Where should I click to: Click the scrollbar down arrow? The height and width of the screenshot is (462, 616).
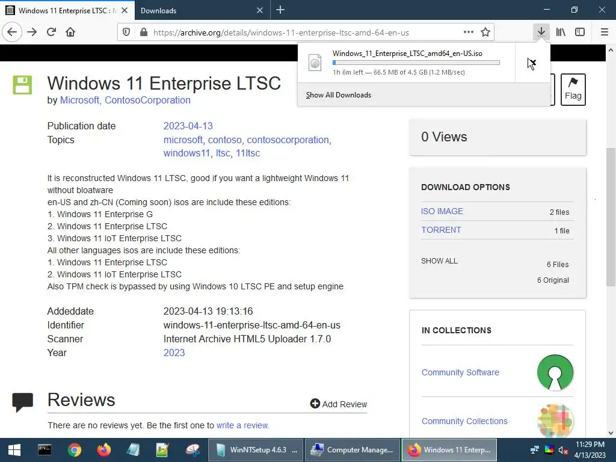pyautogui.click(x=611, y=433)
